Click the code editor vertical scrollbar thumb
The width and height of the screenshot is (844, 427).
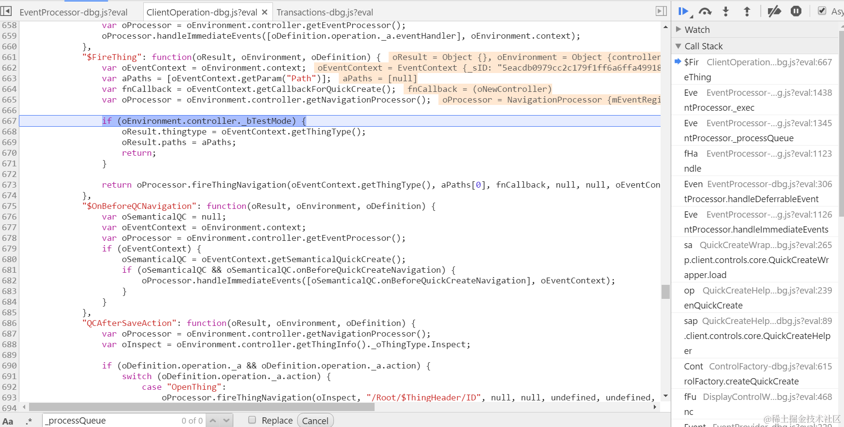tap(665, 292)
